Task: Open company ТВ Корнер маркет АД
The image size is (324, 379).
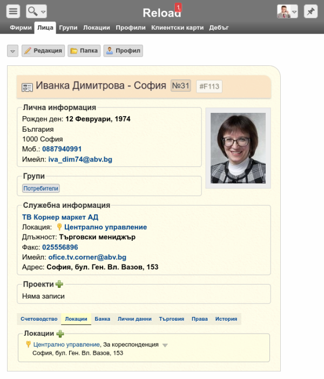Action: coord(60,217)
